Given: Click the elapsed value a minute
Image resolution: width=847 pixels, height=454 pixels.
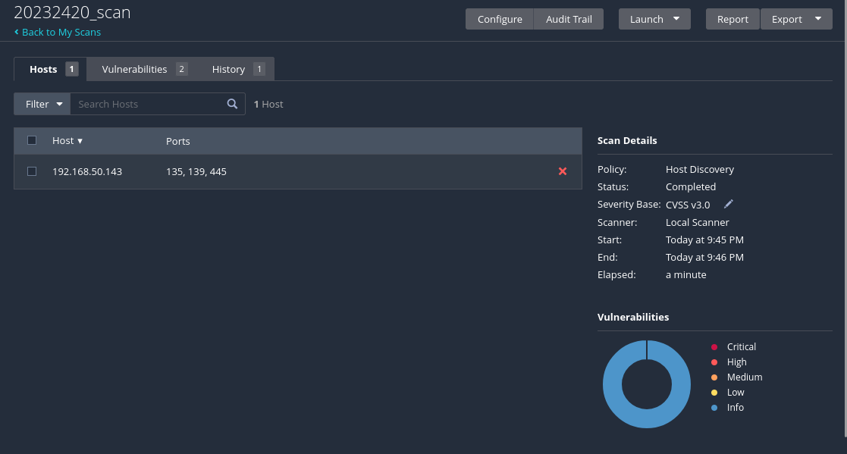Looking at the screenshot, I should pos(685,274).
